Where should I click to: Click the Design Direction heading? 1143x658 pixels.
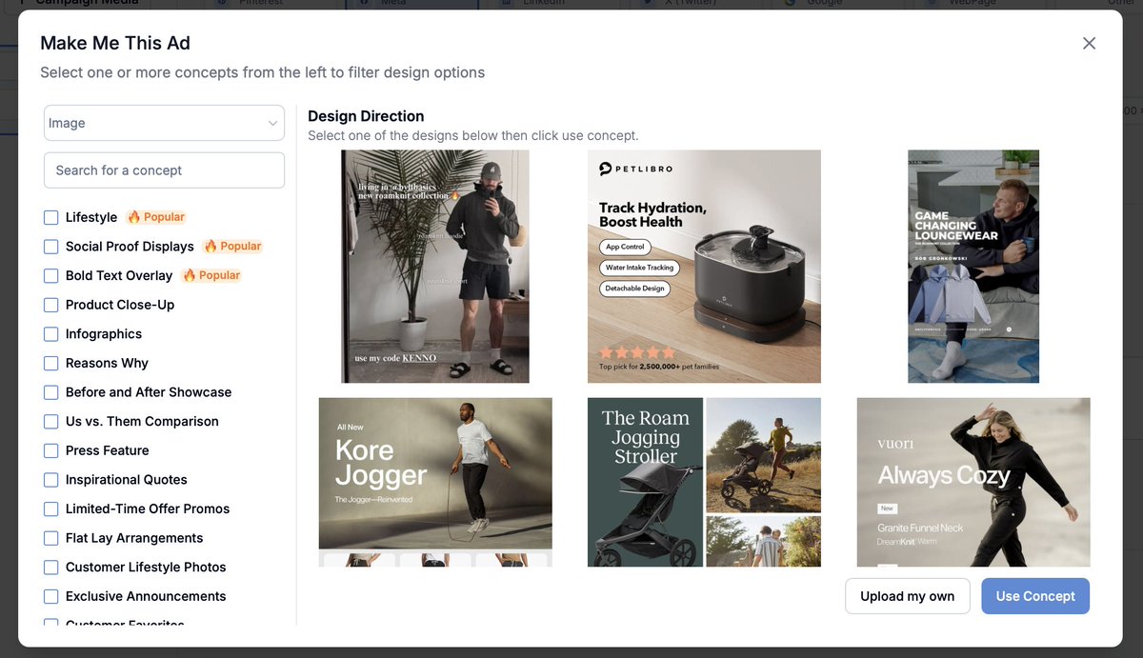(x=366, y=116)
